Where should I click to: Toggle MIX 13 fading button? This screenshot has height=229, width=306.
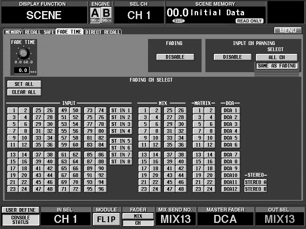pyautogui.click(x=144, y=155)
